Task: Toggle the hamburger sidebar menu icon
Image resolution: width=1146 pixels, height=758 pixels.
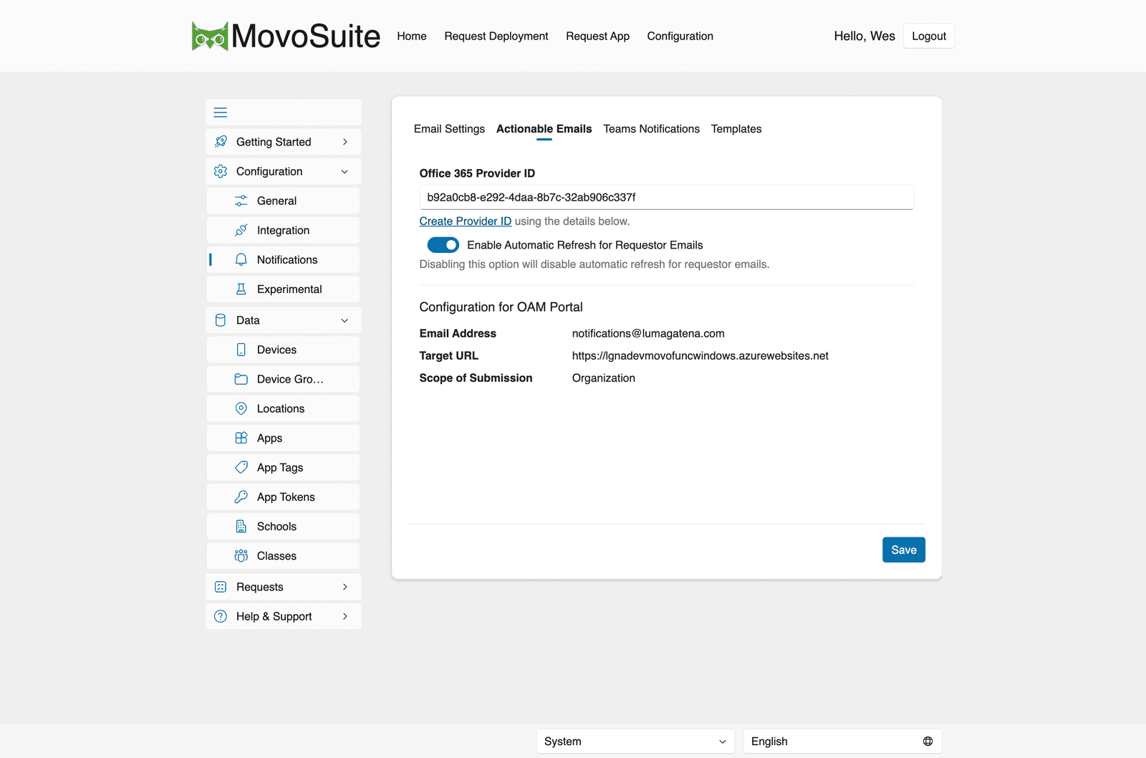Action: tap(221, 112)
